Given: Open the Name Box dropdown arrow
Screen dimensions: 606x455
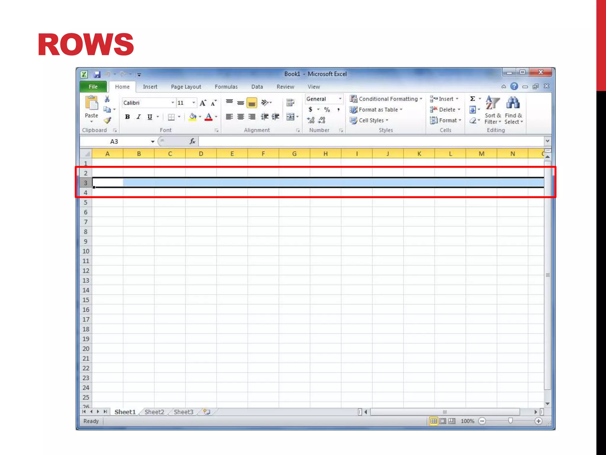Looking at the screenshot, I should click(x=153, y=142).
